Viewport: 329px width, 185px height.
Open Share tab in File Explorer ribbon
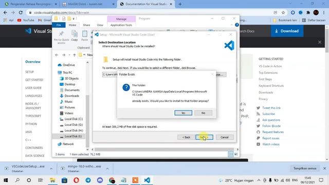point(86,25)
